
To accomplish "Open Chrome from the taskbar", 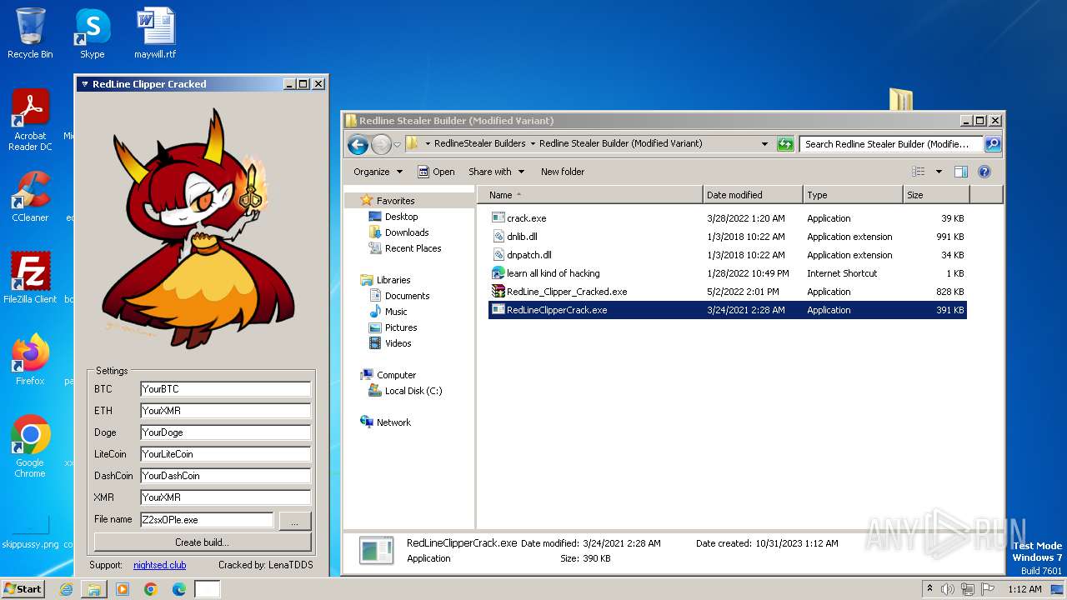I will tap(150, 589).
